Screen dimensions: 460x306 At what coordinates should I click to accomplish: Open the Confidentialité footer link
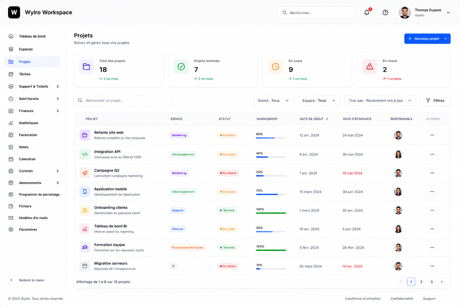pos(402,299)
